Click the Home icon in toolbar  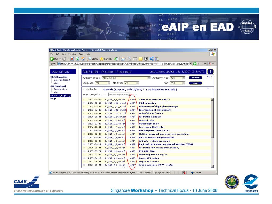pos(83,59)
